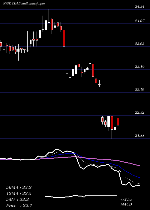
Task: Click the 50MA : 23.2 readout
Action: coord(19,187)
